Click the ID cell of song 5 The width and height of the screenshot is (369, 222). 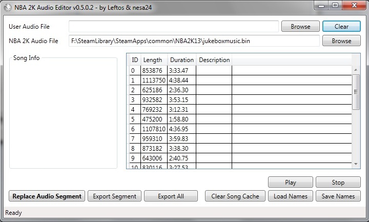point(135,119)
